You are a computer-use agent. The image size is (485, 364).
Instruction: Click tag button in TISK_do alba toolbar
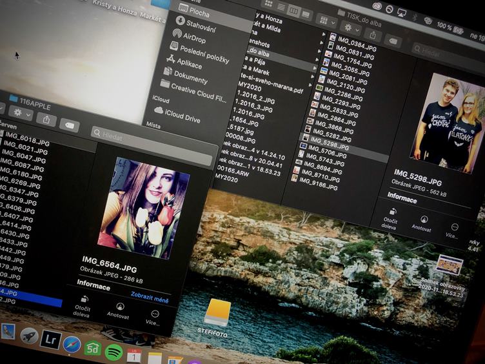pyautogui.click(x=393, y=41)
